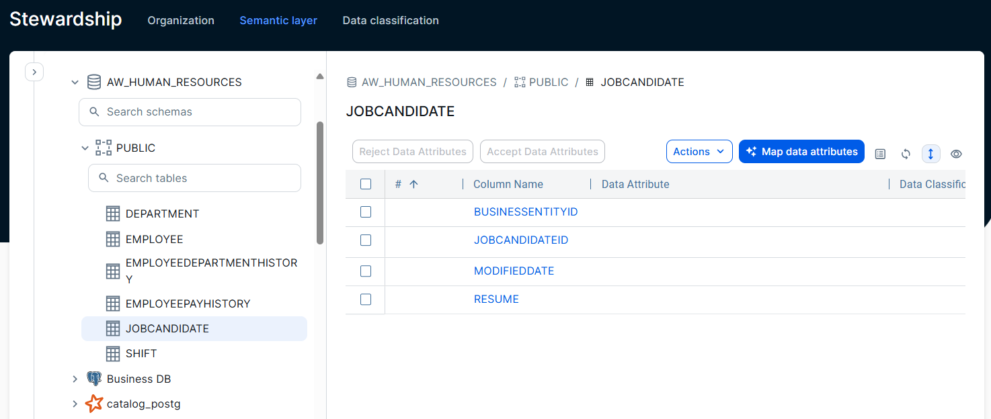Open the list summary icon in the toolbar
The width and height of the screenshot is (991, 419).
coord(880,154)
